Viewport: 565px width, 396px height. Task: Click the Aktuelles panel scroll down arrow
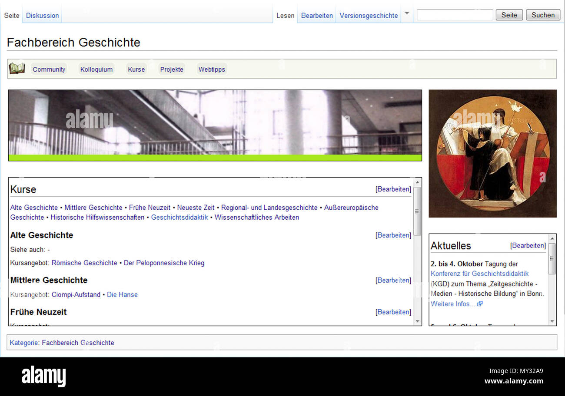[552, 321]
